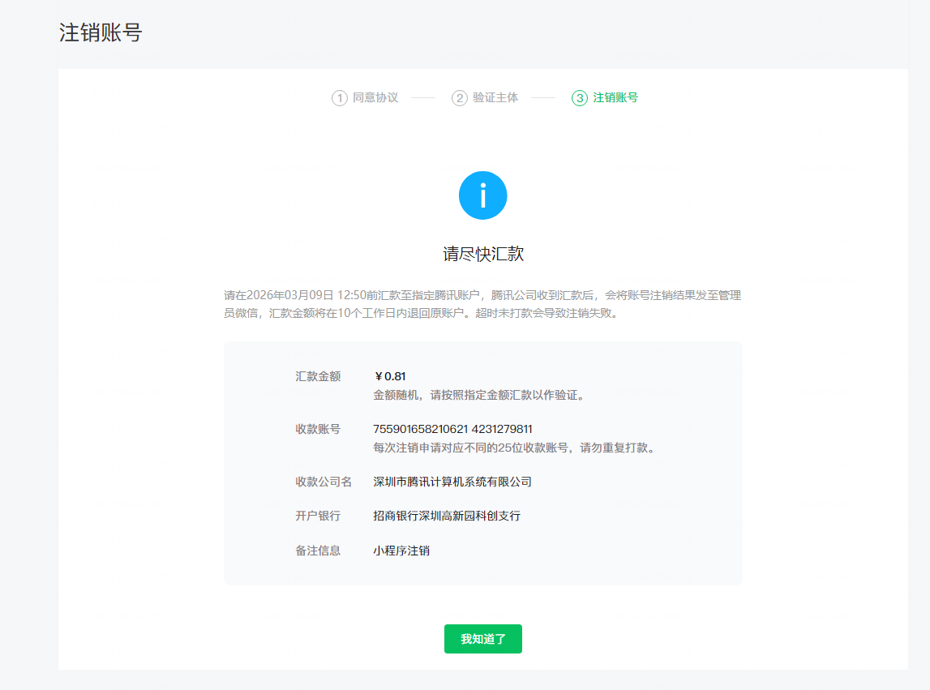Click the 注销账号 page title
Image resolution: width=930 pixels, height=690 pixels.
(101, 32)
